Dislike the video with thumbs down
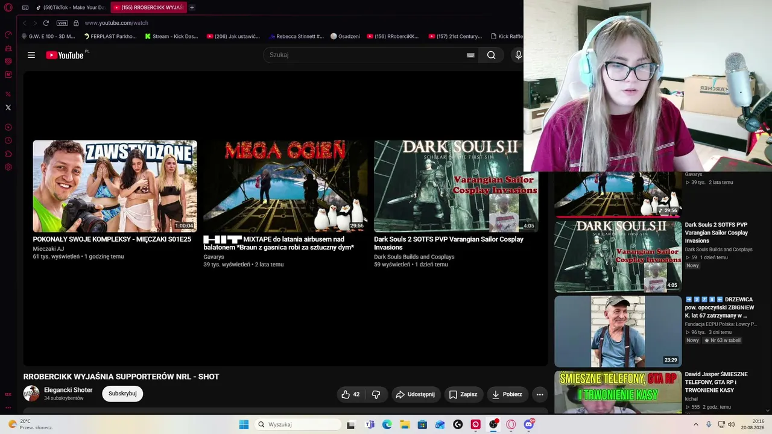The image size is (772, 434). pos(376,394)
